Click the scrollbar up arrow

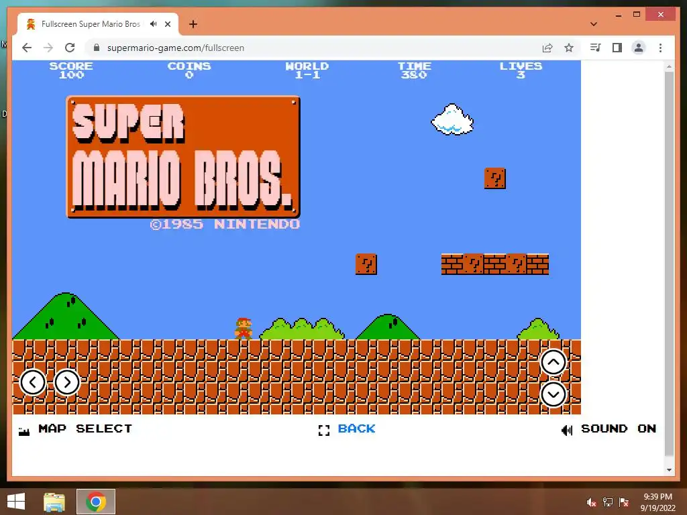pos(669,66)
